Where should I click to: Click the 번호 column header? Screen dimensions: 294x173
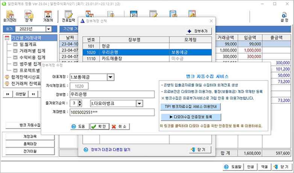coord(91,40)
